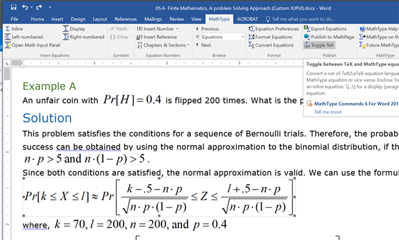Open Equation Preferences

(x=274, y=29)
